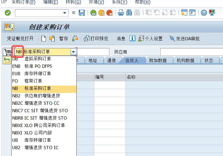Click the Save floppy disk icon

coord(82,13)
